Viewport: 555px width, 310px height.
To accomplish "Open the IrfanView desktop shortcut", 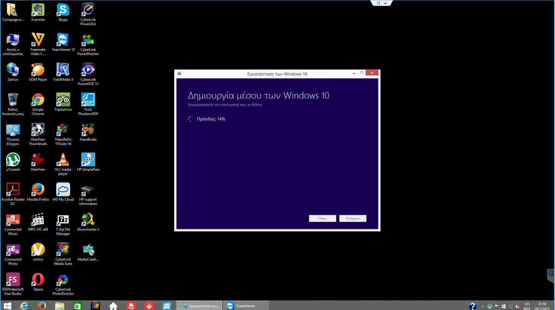I will coord(38,162).
